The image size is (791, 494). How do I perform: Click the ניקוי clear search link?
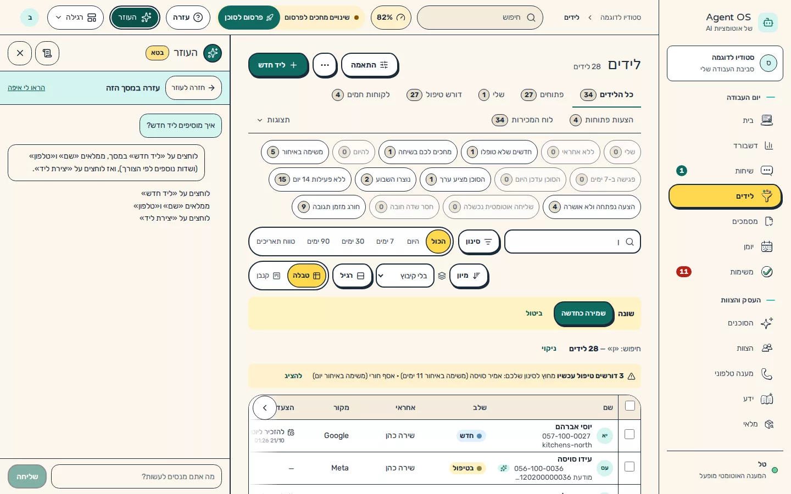(549, 349)
